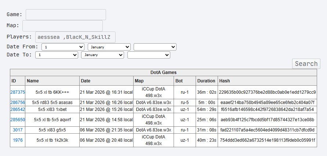The width and height of the screenshot is (327, 156).
Task: Open the Date From day dropdown
Action: point(63,47)
